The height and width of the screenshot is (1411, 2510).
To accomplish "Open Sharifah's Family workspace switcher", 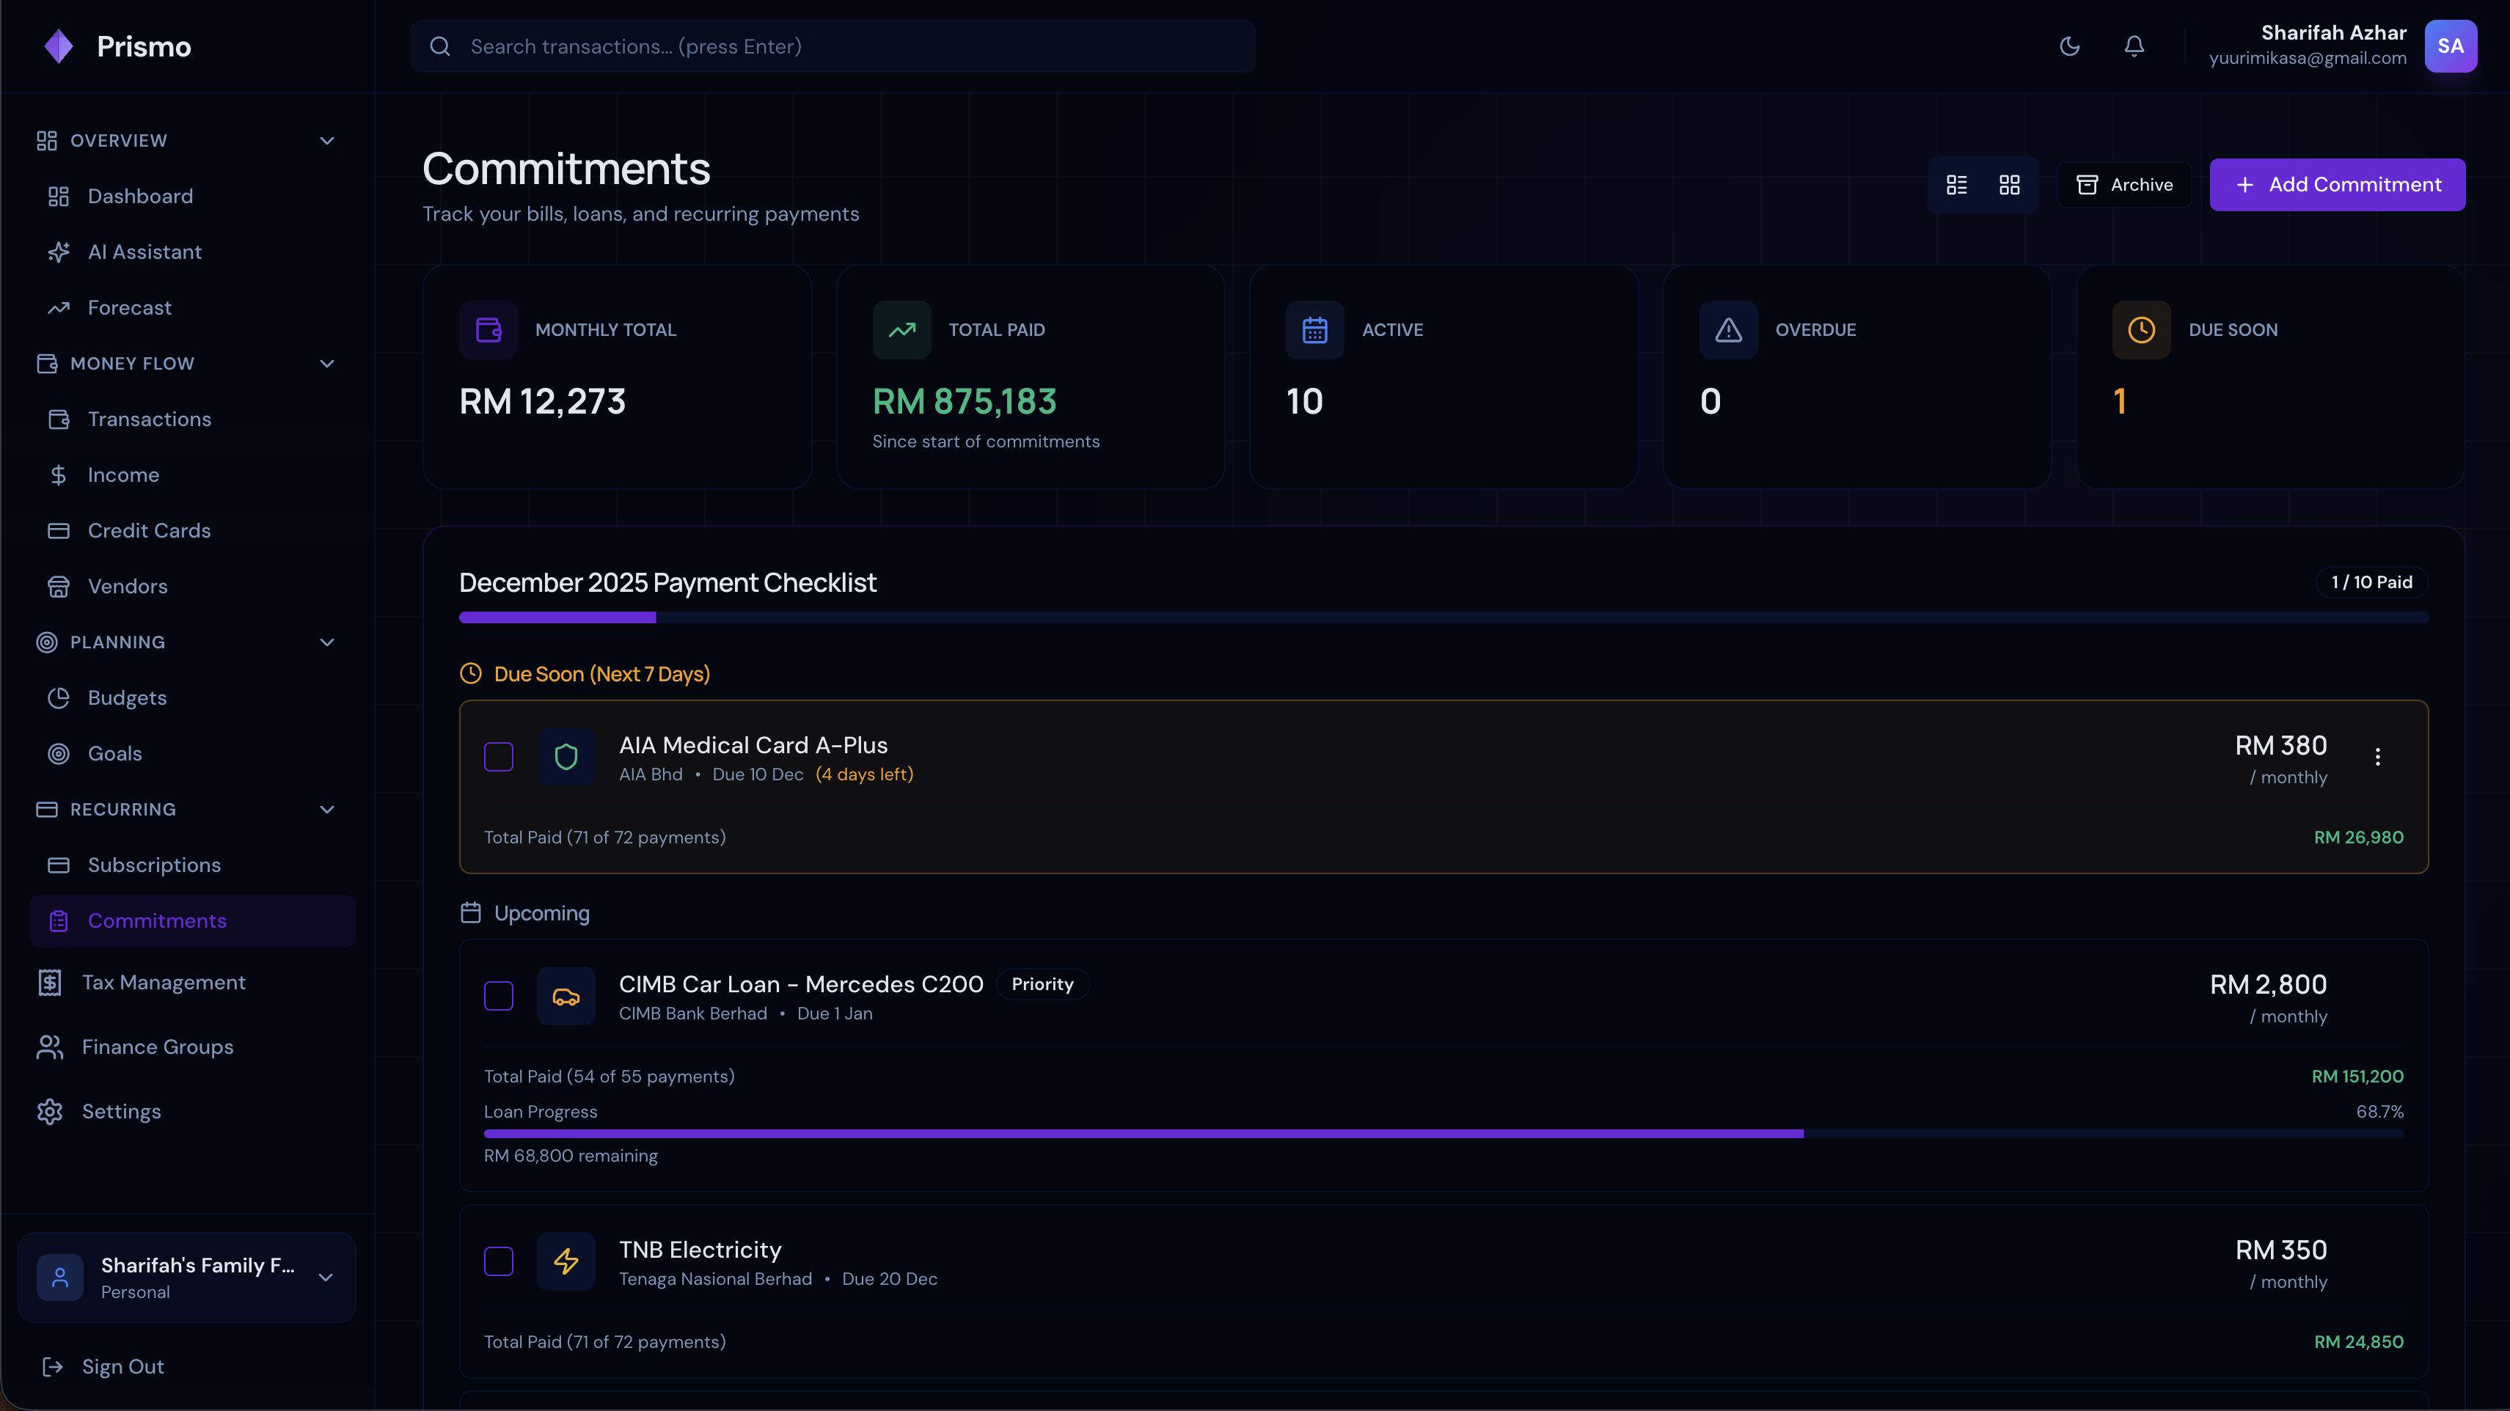I will (187, 1278).
